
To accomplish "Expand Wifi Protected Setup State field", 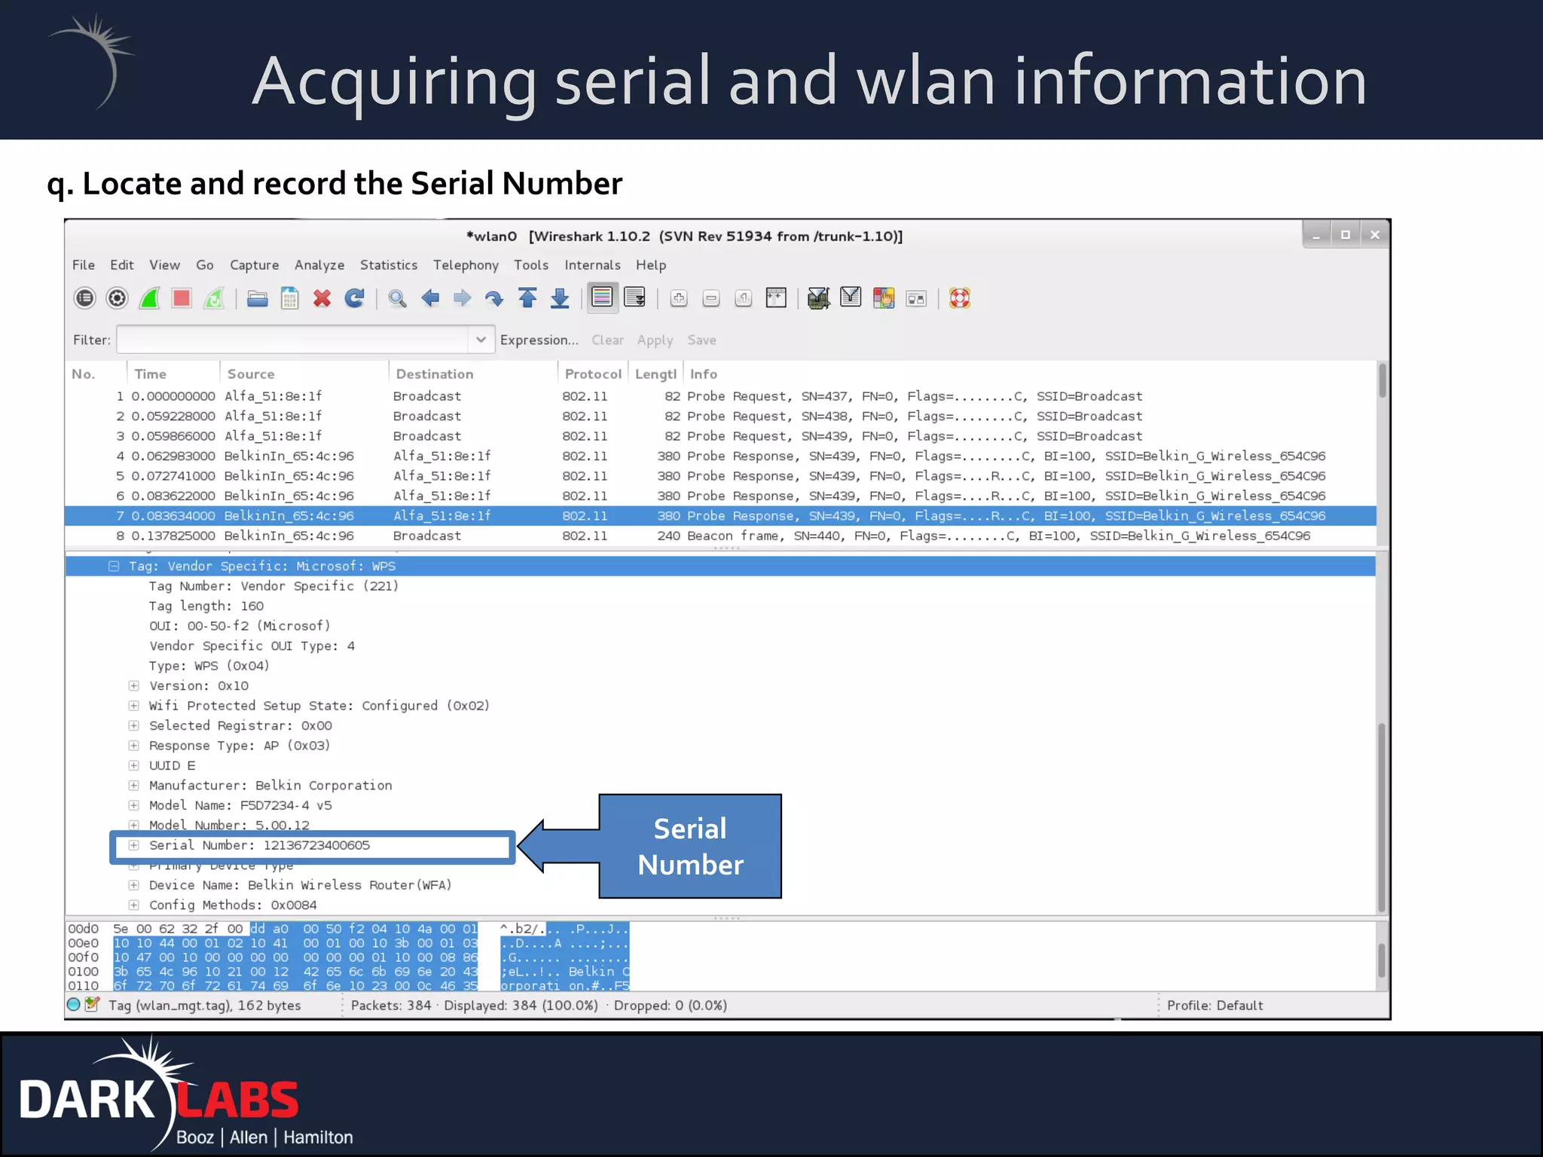I will (133, 706).
